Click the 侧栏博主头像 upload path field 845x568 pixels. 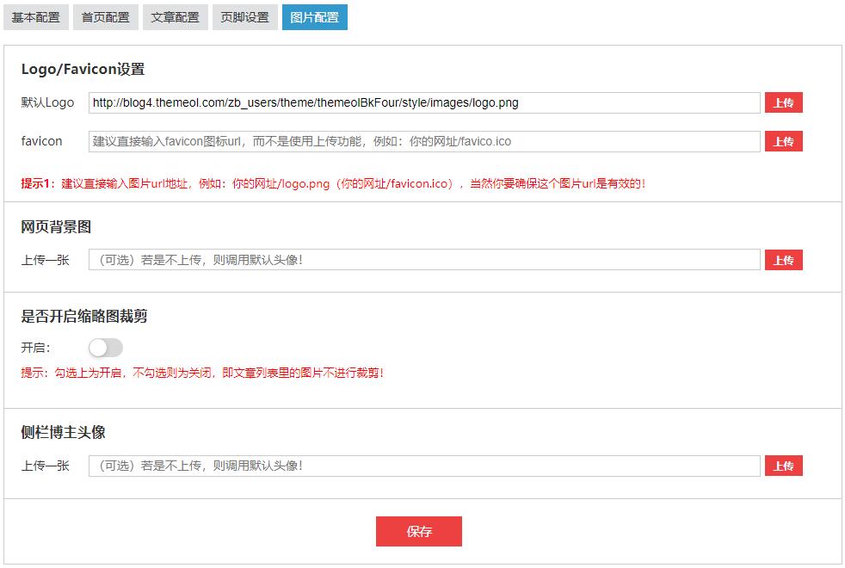(x=424, y=466)
